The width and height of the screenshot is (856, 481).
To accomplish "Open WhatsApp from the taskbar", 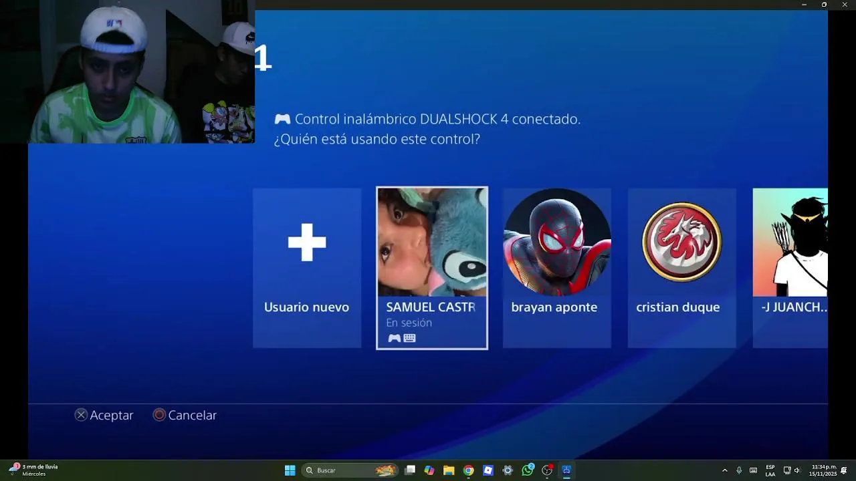I will pyautogui.click(x=528, y=470).
